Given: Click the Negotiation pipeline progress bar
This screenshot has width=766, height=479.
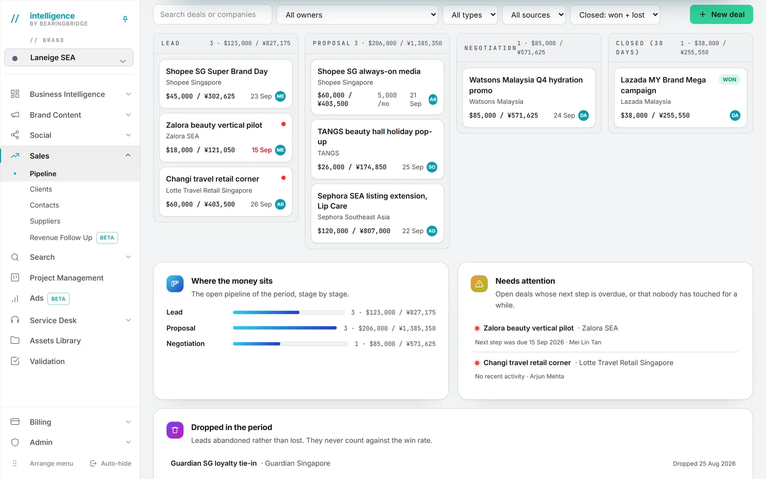Looking at the screenshot, I should [x=291, y=344].
